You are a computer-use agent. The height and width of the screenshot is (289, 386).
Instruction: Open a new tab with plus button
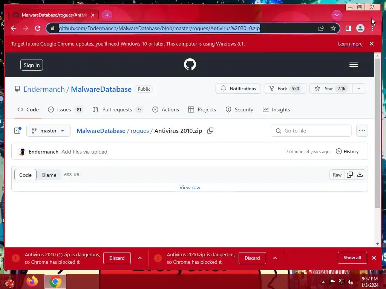(x=107, y=15)
